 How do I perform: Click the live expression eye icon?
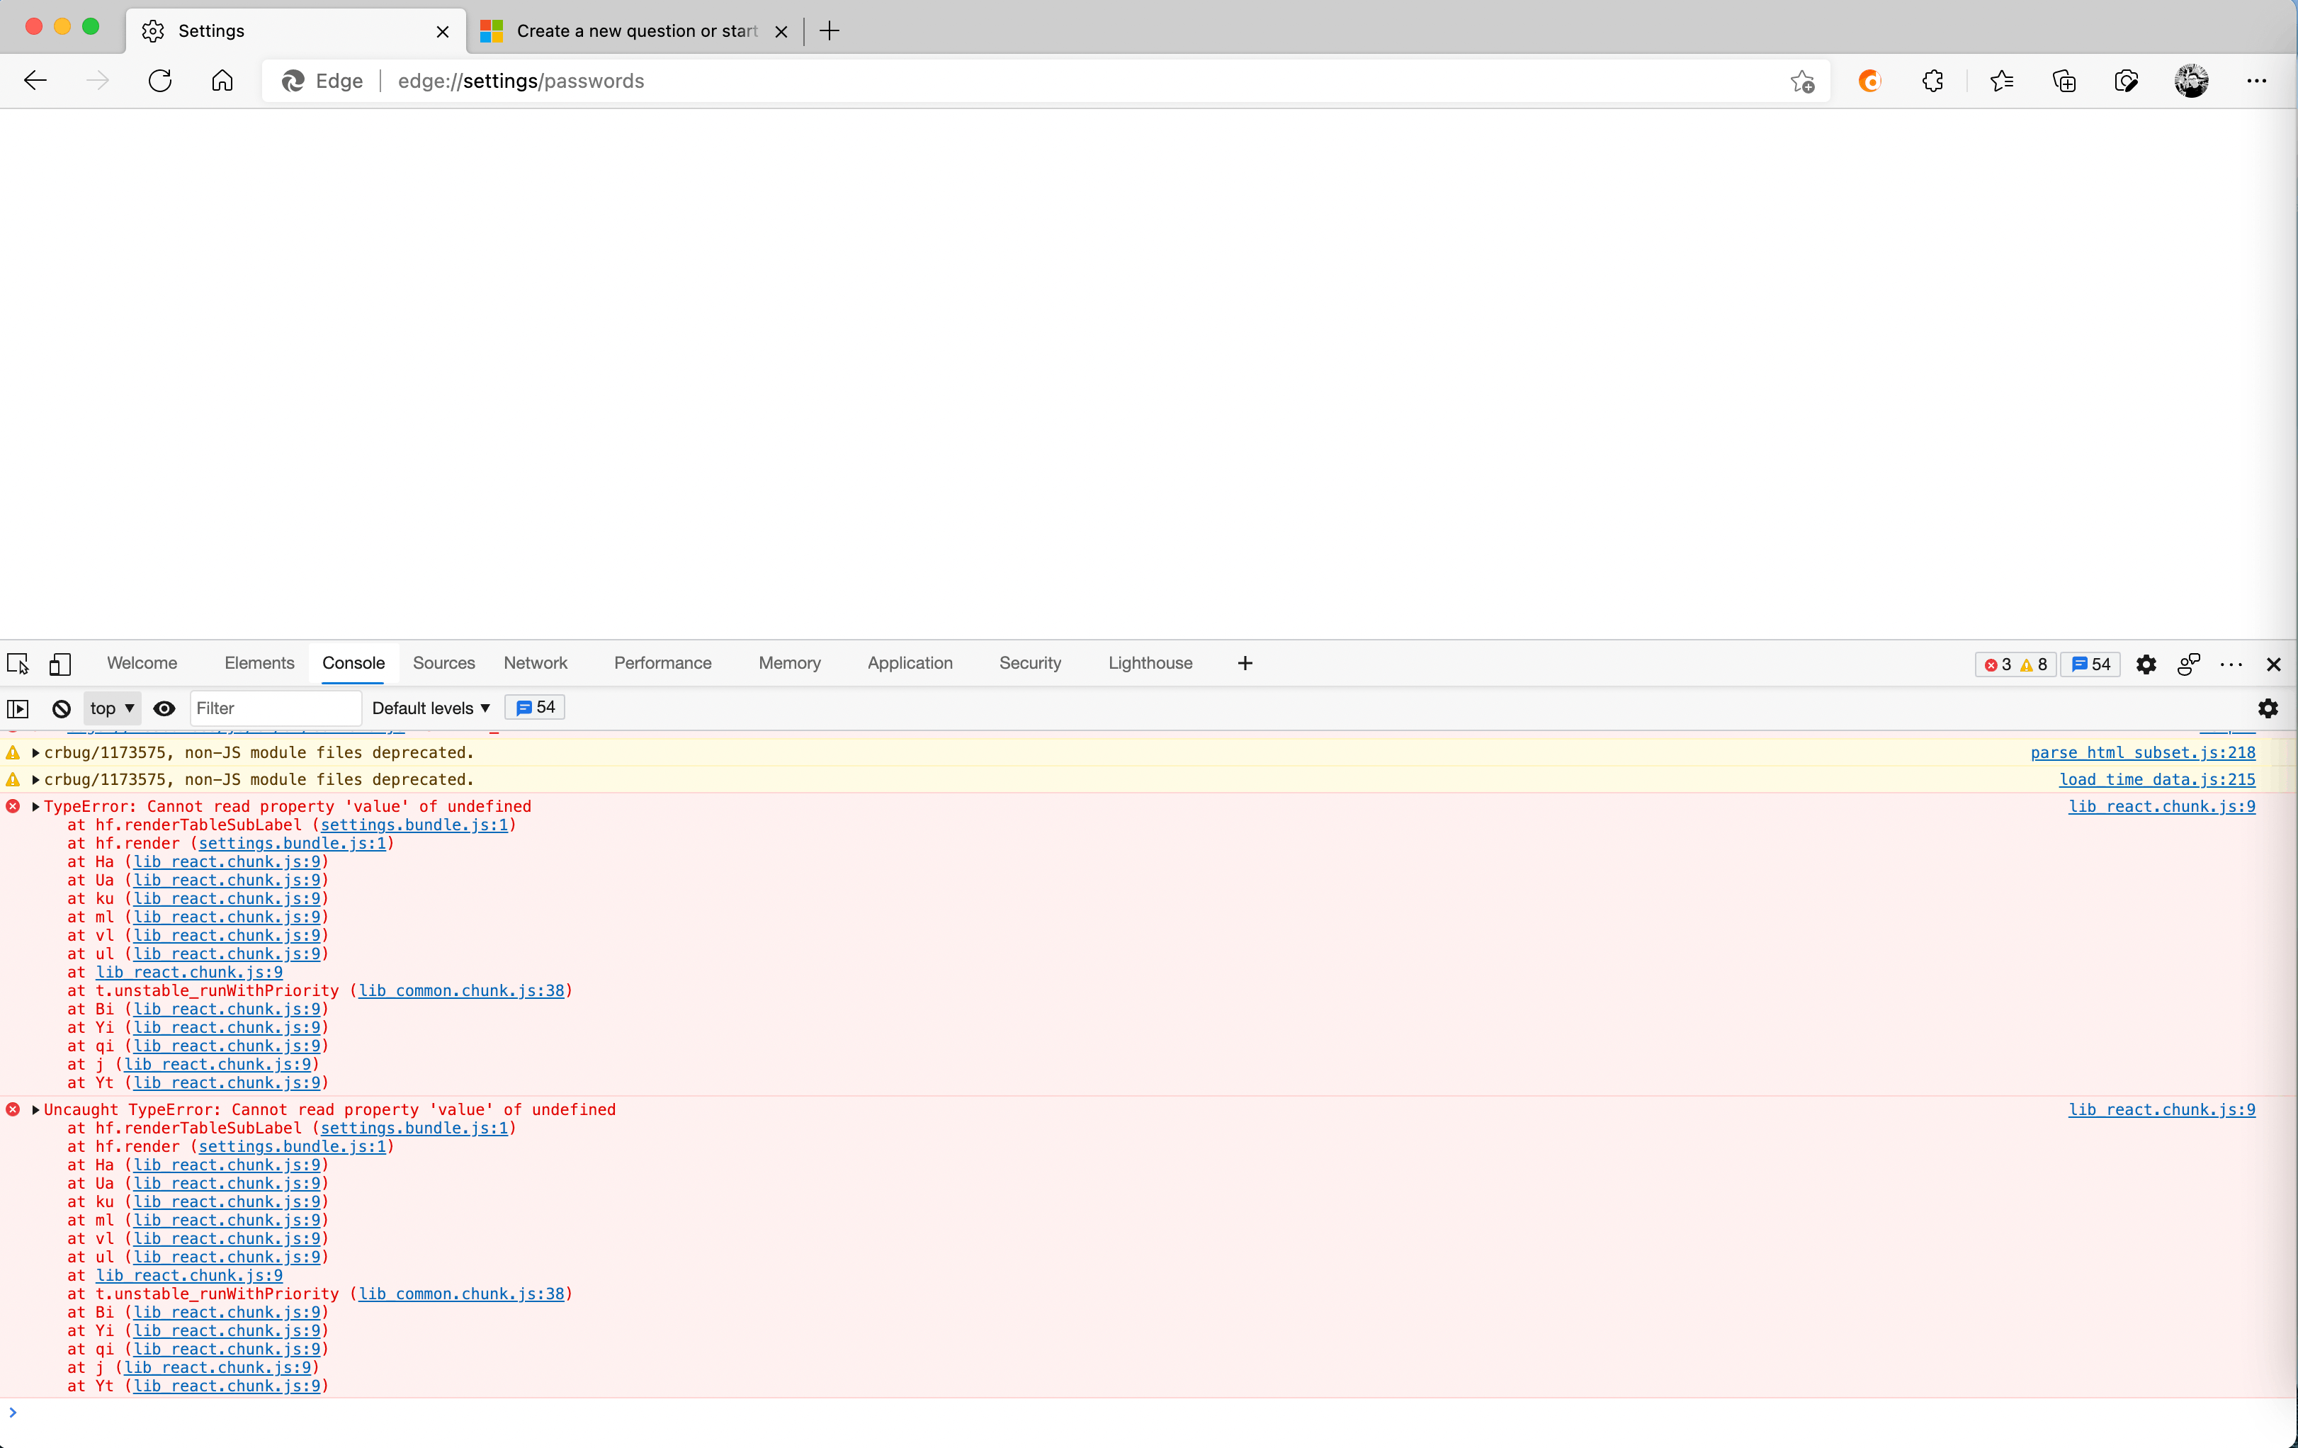tap(164, 708)
